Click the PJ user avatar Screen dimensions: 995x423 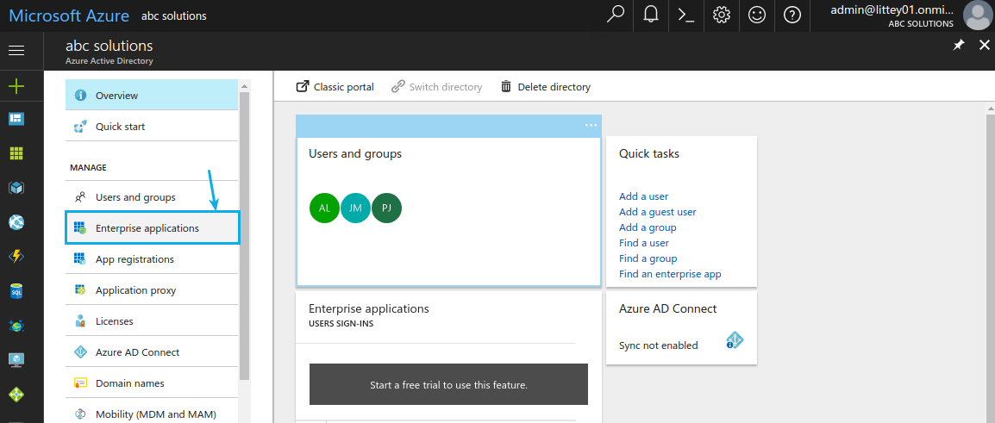(387, 208)
